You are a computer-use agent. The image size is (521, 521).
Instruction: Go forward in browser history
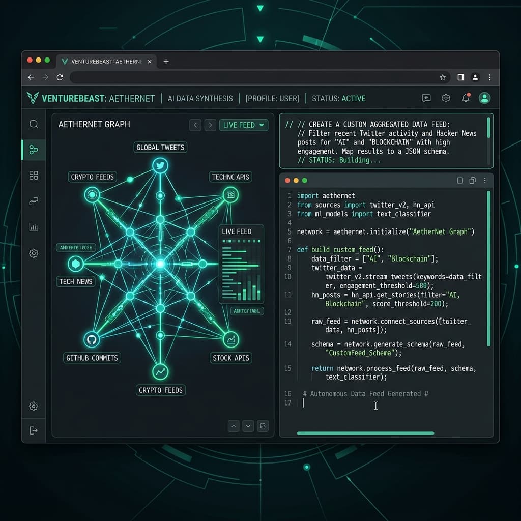click(45, 77)
